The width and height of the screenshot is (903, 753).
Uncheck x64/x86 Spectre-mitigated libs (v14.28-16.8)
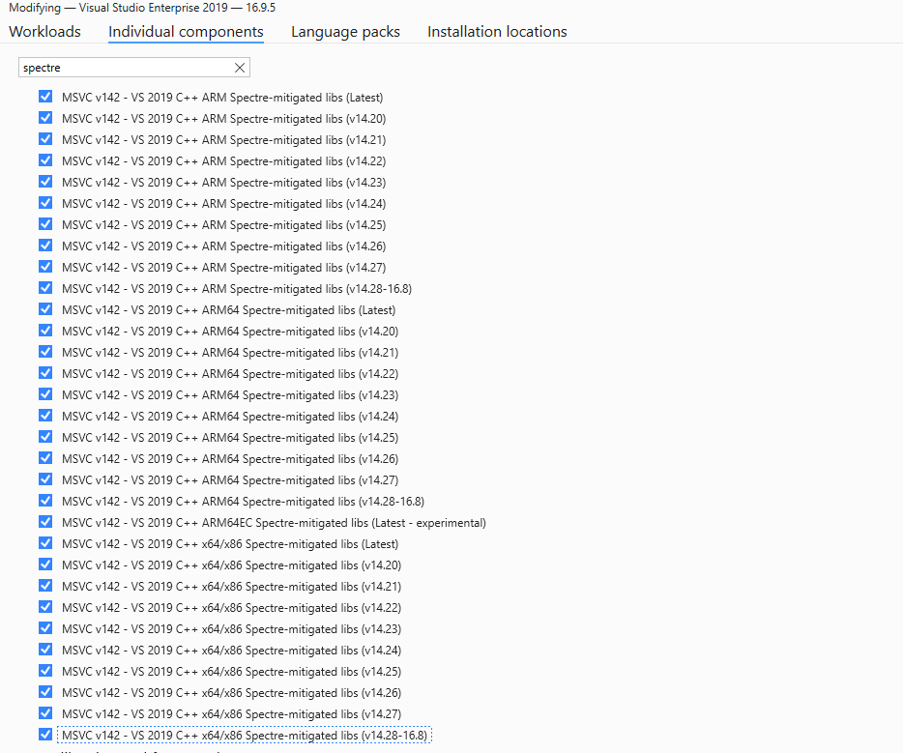pyautogui.click(x=45, y=735)
